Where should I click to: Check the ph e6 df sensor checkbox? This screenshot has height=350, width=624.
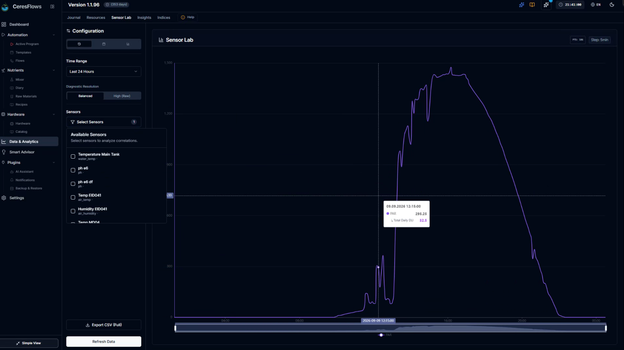pyautogui.click(x=73, y=184)
